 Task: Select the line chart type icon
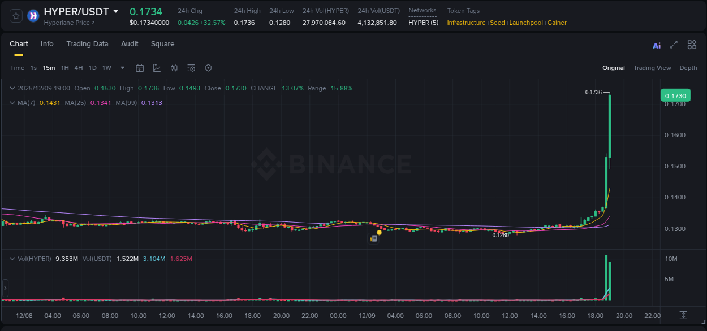157,68
